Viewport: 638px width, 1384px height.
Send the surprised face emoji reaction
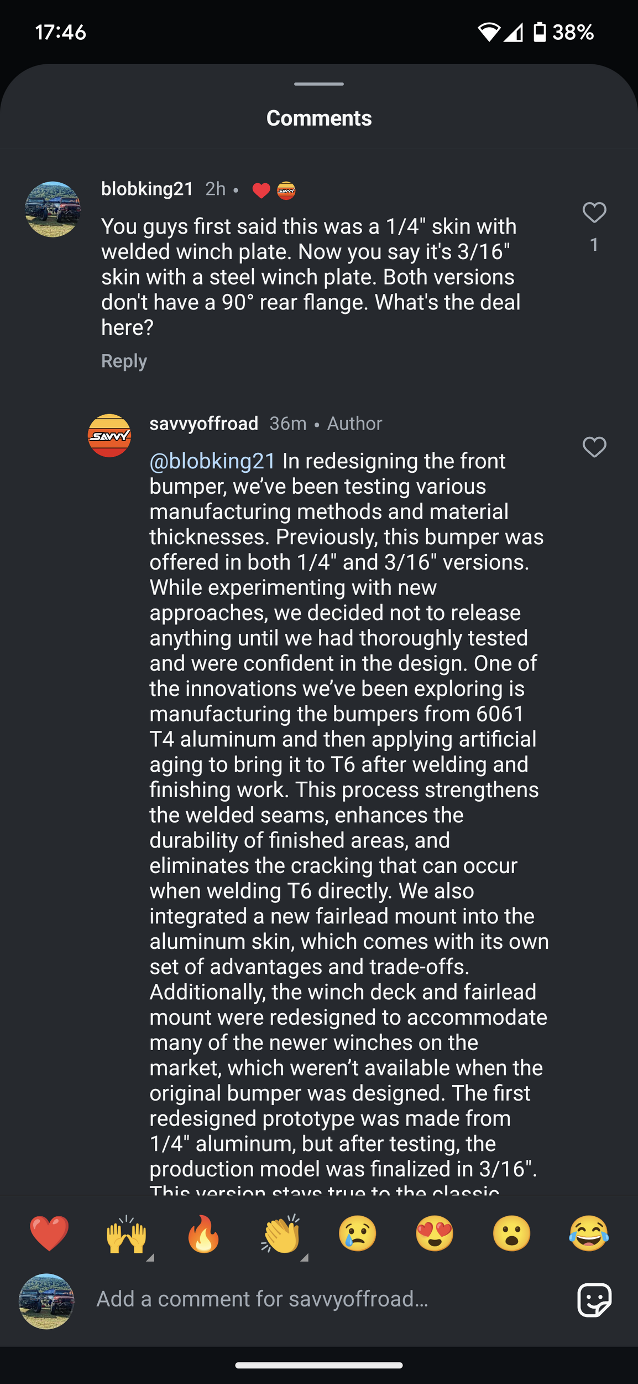click(510, 1233)
